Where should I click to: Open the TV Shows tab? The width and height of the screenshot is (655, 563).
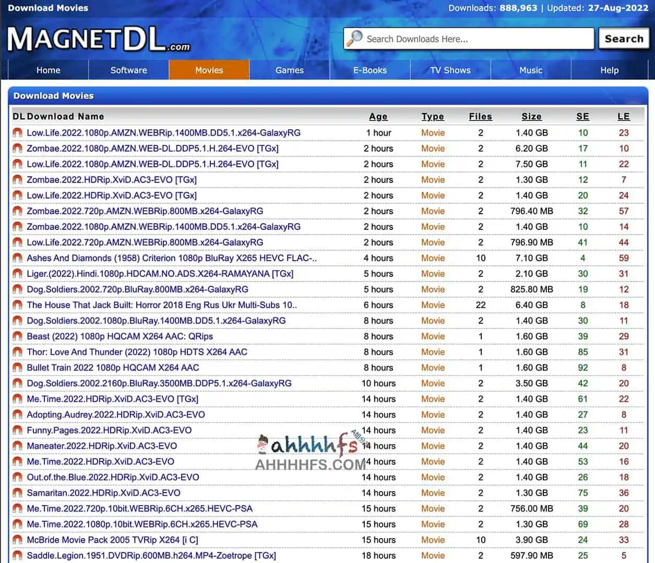coord(450,70)
